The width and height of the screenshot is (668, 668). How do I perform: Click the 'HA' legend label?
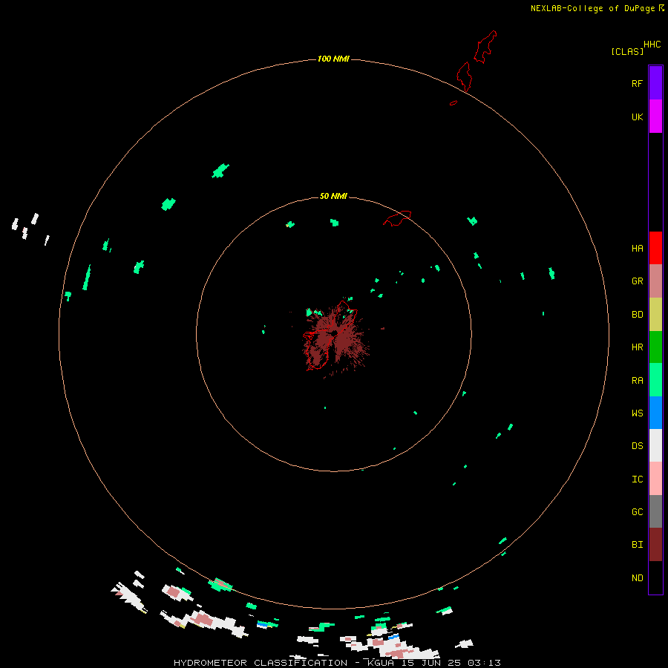pyautogui.click(x=638, y=248)
